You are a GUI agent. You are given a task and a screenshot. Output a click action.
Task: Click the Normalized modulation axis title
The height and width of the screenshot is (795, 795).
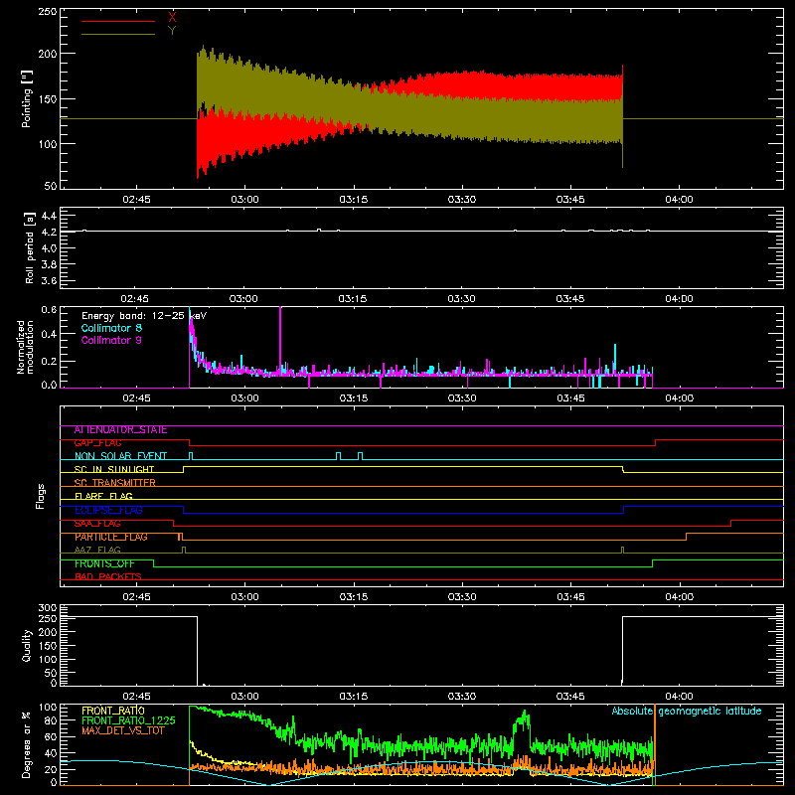25,347
